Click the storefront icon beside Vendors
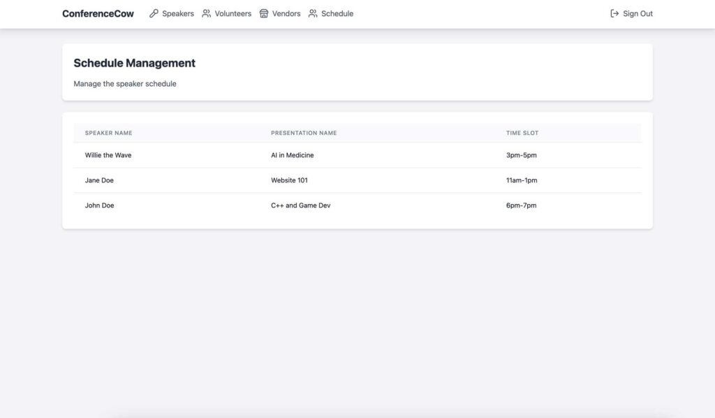The width and height of the screenshot is (715, 418). coord(264,13)
